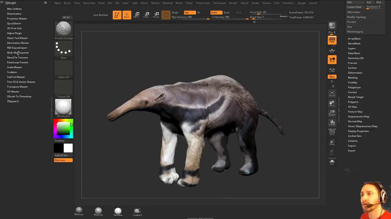Screen dimensions: 391x219
Task: Toggle the Xyz rotation mode
Action: pos(332,77)
